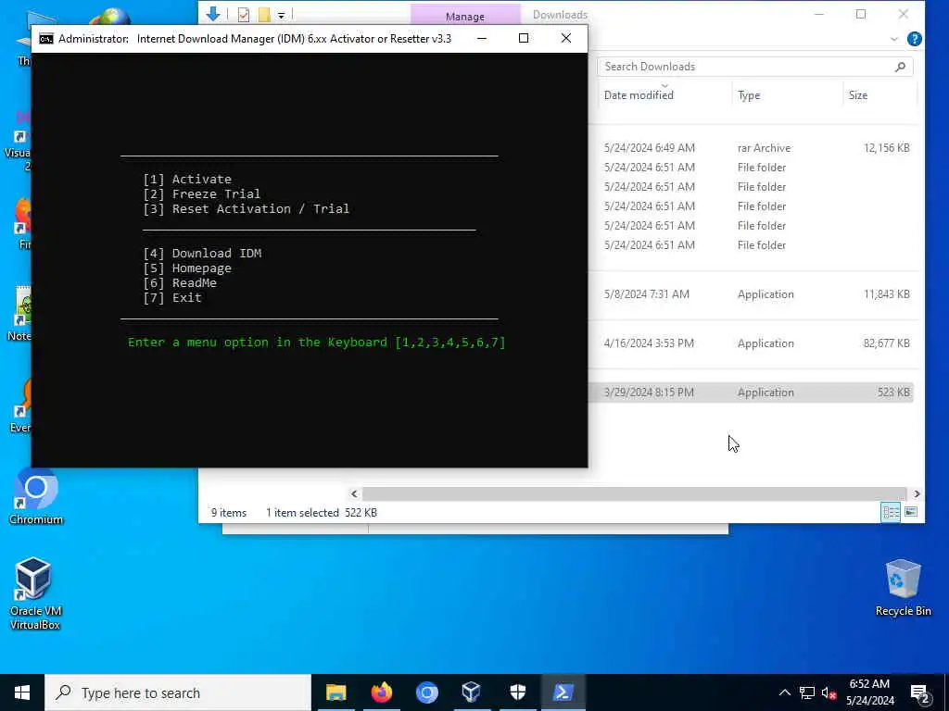Image resolution: width=949 pixels, height=711 pixels.
Task: Click the 82,677 KB size cell
Action: pyautogui.click(x=886, y=343)
